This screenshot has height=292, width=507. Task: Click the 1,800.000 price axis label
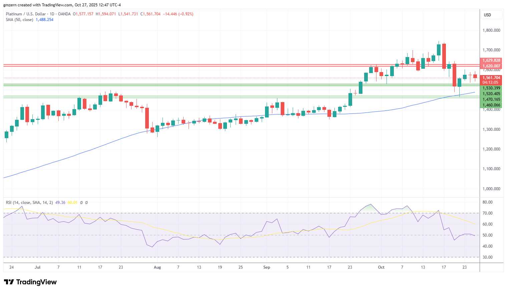pos(491,30)
